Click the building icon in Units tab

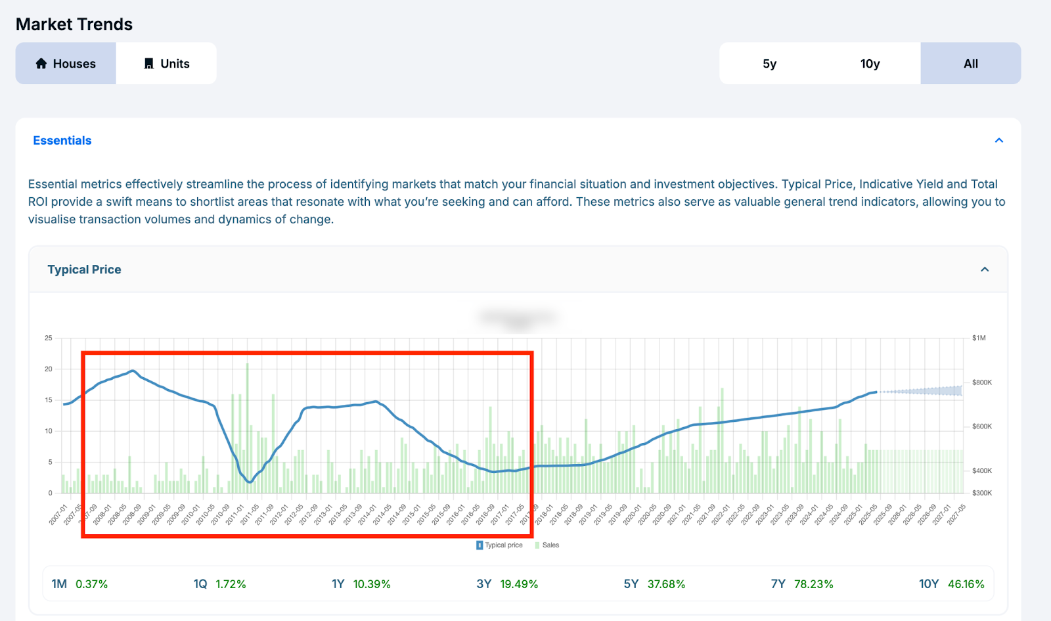(149, 64)
